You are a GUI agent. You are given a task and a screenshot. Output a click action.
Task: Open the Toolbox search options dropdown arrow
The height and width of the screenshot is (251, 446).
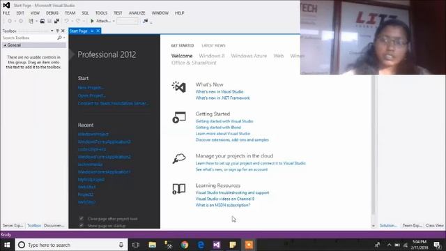point(64,38)
